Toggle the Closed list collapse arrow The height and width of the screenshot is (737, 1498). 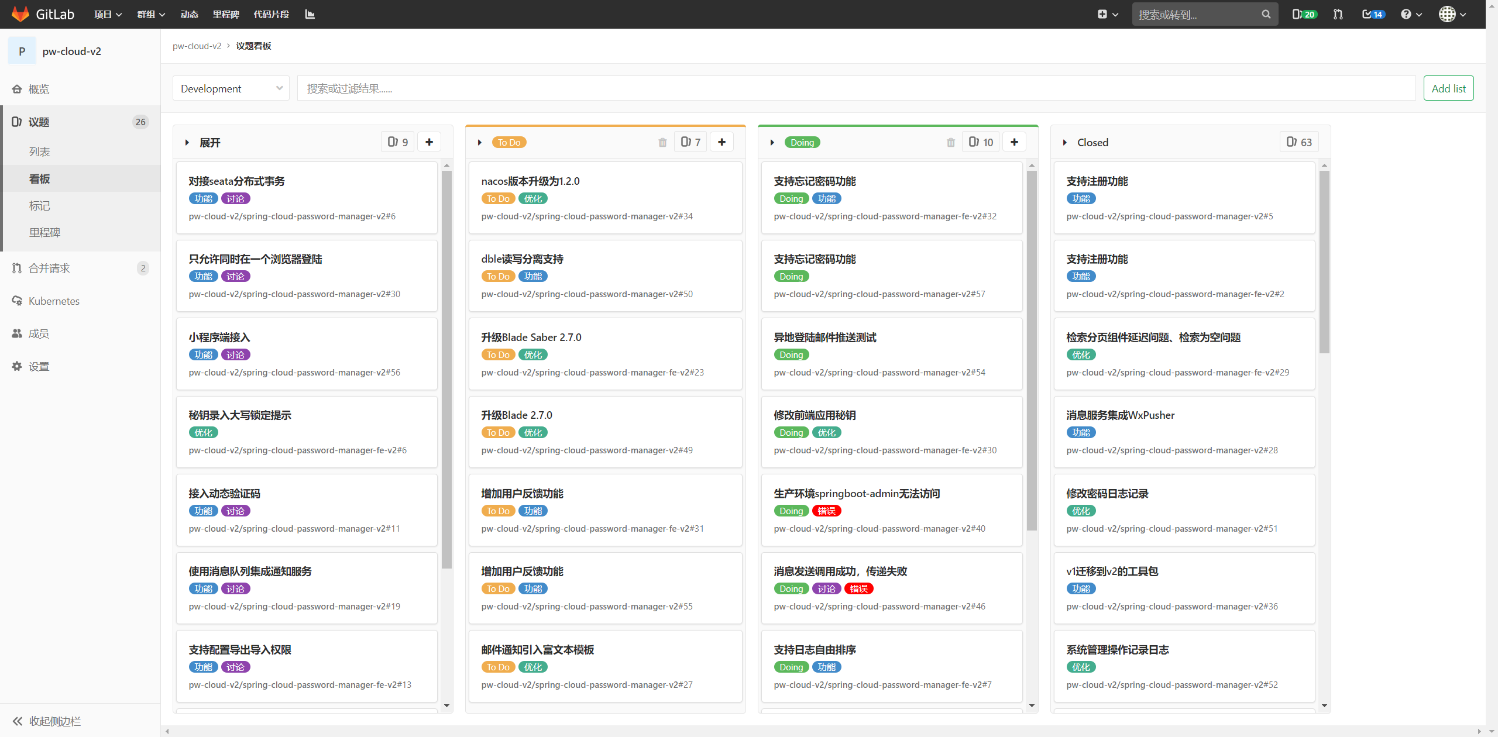tap(1065, 142)
